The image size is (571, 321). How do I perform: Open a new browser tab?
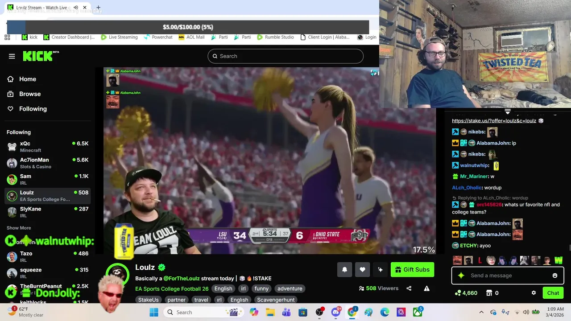[98, 8]
